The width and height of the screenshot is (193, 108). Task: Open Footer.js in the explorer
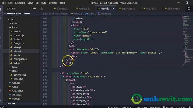(x=18, y=39)
